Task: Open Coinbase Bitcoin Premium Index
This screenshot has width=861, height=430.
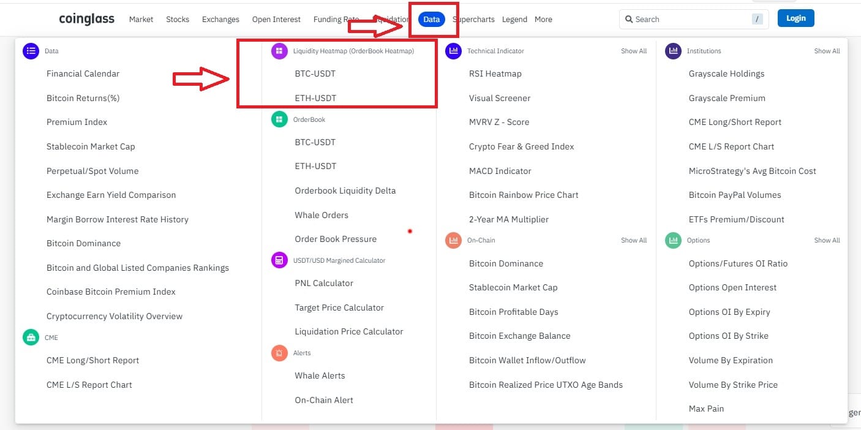Action: [x=111, y=292]
